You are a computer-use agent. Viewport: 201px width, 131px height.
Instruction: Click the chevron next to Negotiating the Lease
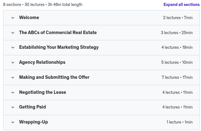(x=13, y=93)
